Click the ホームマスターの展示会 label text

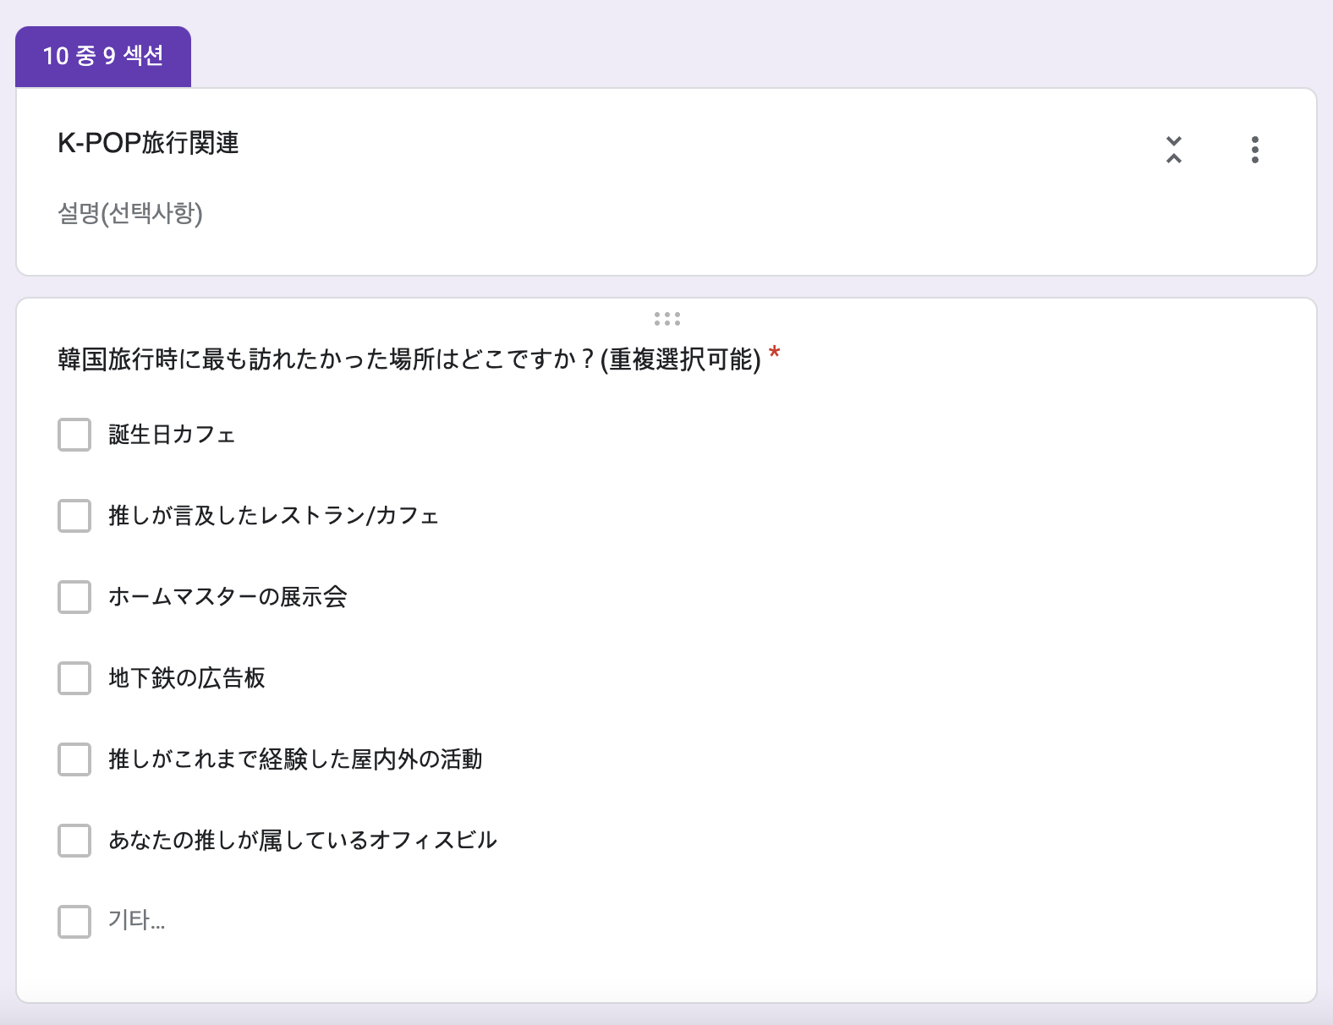click(x=228, y=597)
